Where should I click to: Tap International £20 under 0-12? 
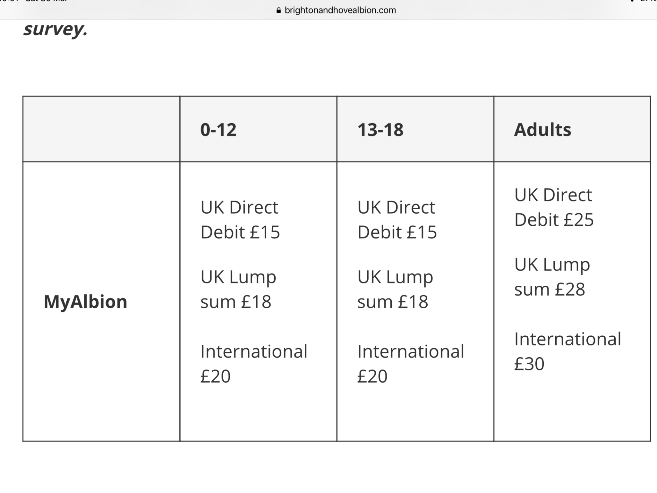(254, 364)
